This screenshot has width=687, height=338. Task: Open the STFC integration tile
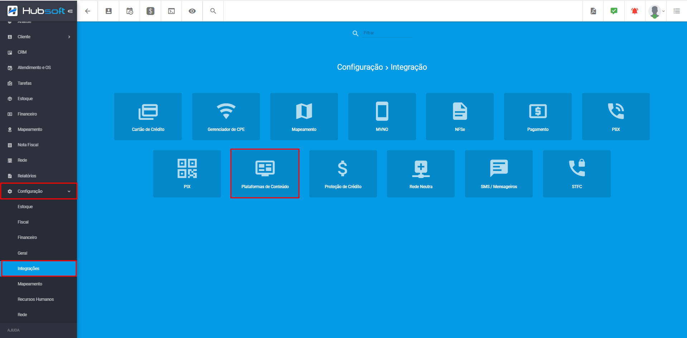pyautogui.click(x=577, y=174)
